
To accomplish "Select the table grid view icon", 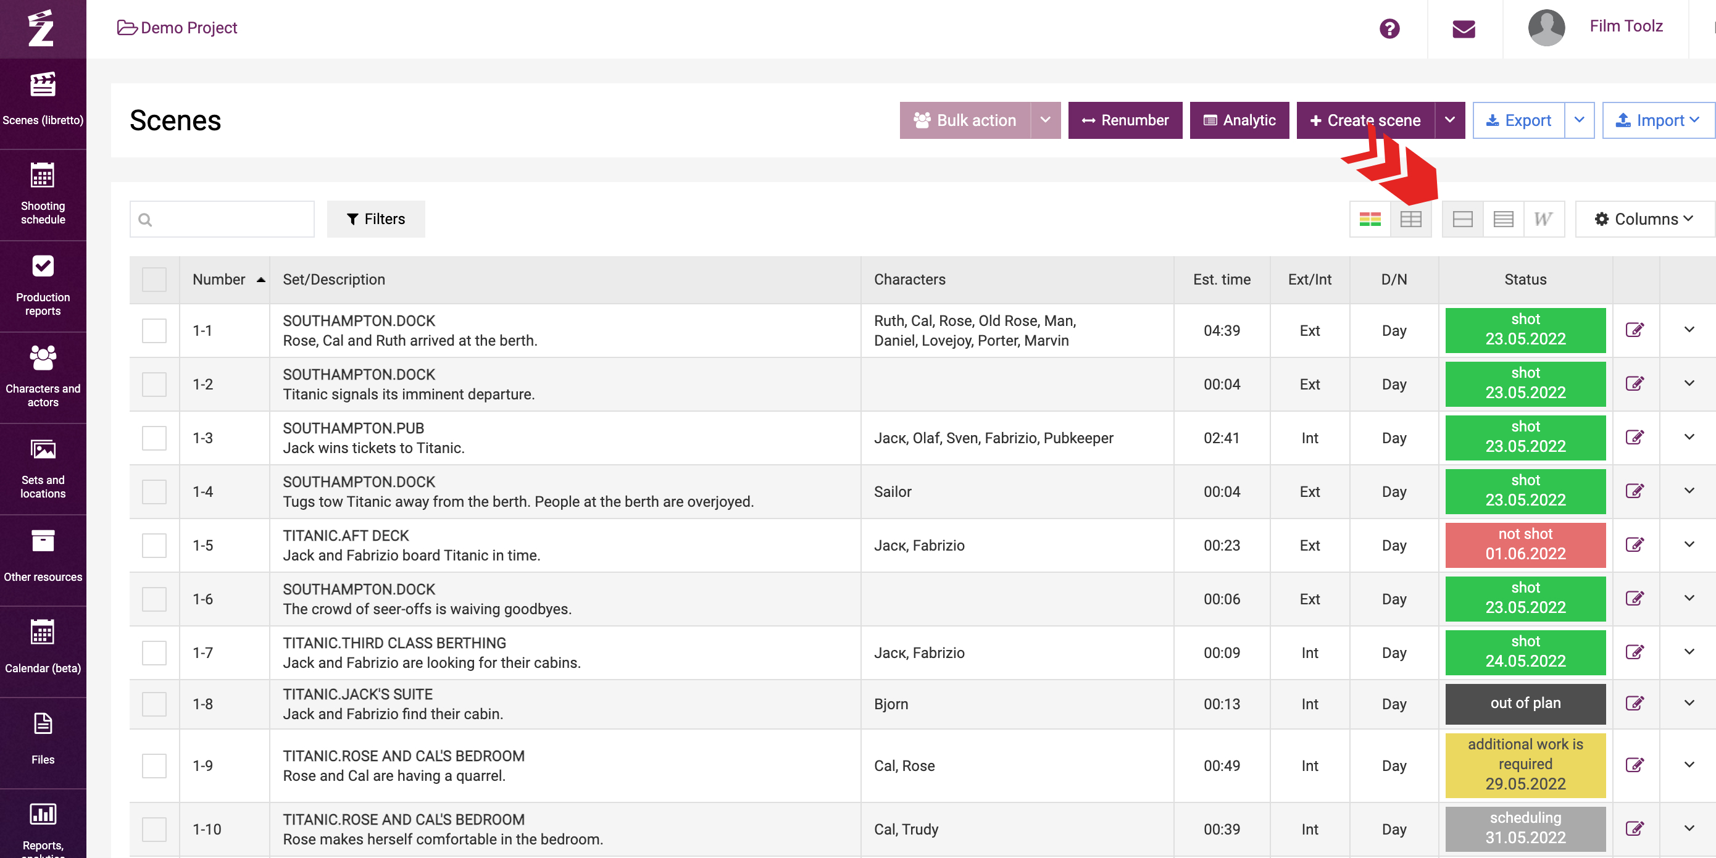I will (1411, 219).
